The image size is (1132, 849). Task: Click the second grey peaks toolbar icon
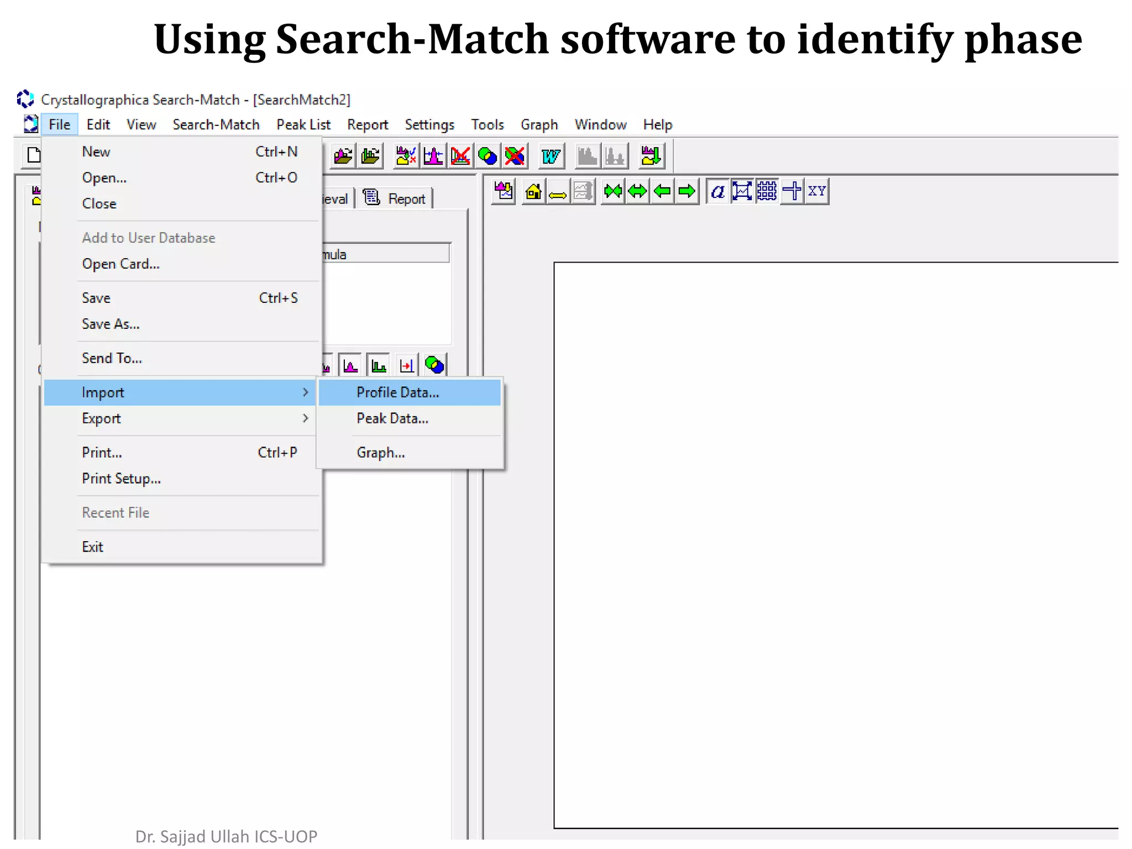click(615, 156)
